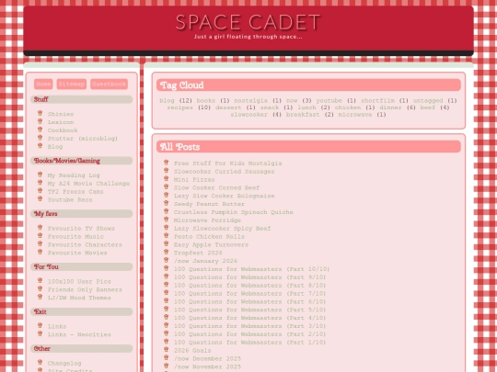Filter by the slowcooker tag
This screenshot has height=372, width=497.
click(248, 115)
